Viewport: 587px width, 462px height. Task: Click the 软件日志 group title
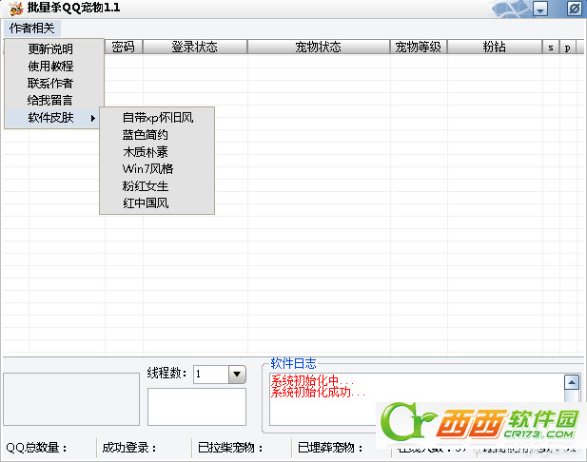pos(293,363)
